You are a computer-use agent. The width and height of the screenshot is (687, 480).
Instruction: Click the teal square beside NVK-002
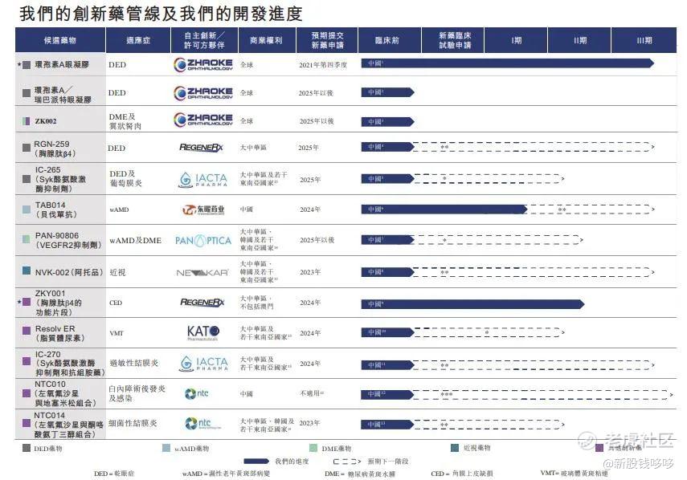(x=27, y=270)
